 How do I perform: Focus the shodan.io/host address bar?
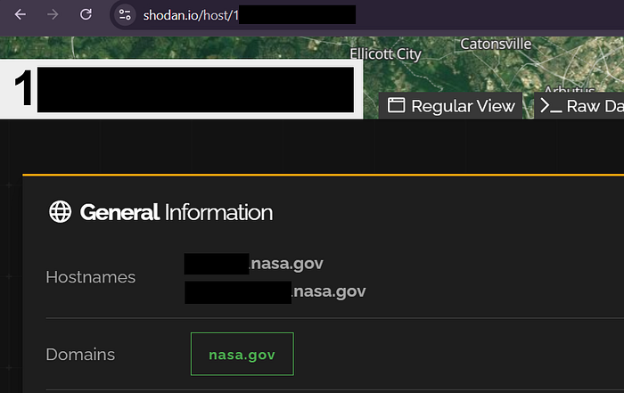point(250,14)
